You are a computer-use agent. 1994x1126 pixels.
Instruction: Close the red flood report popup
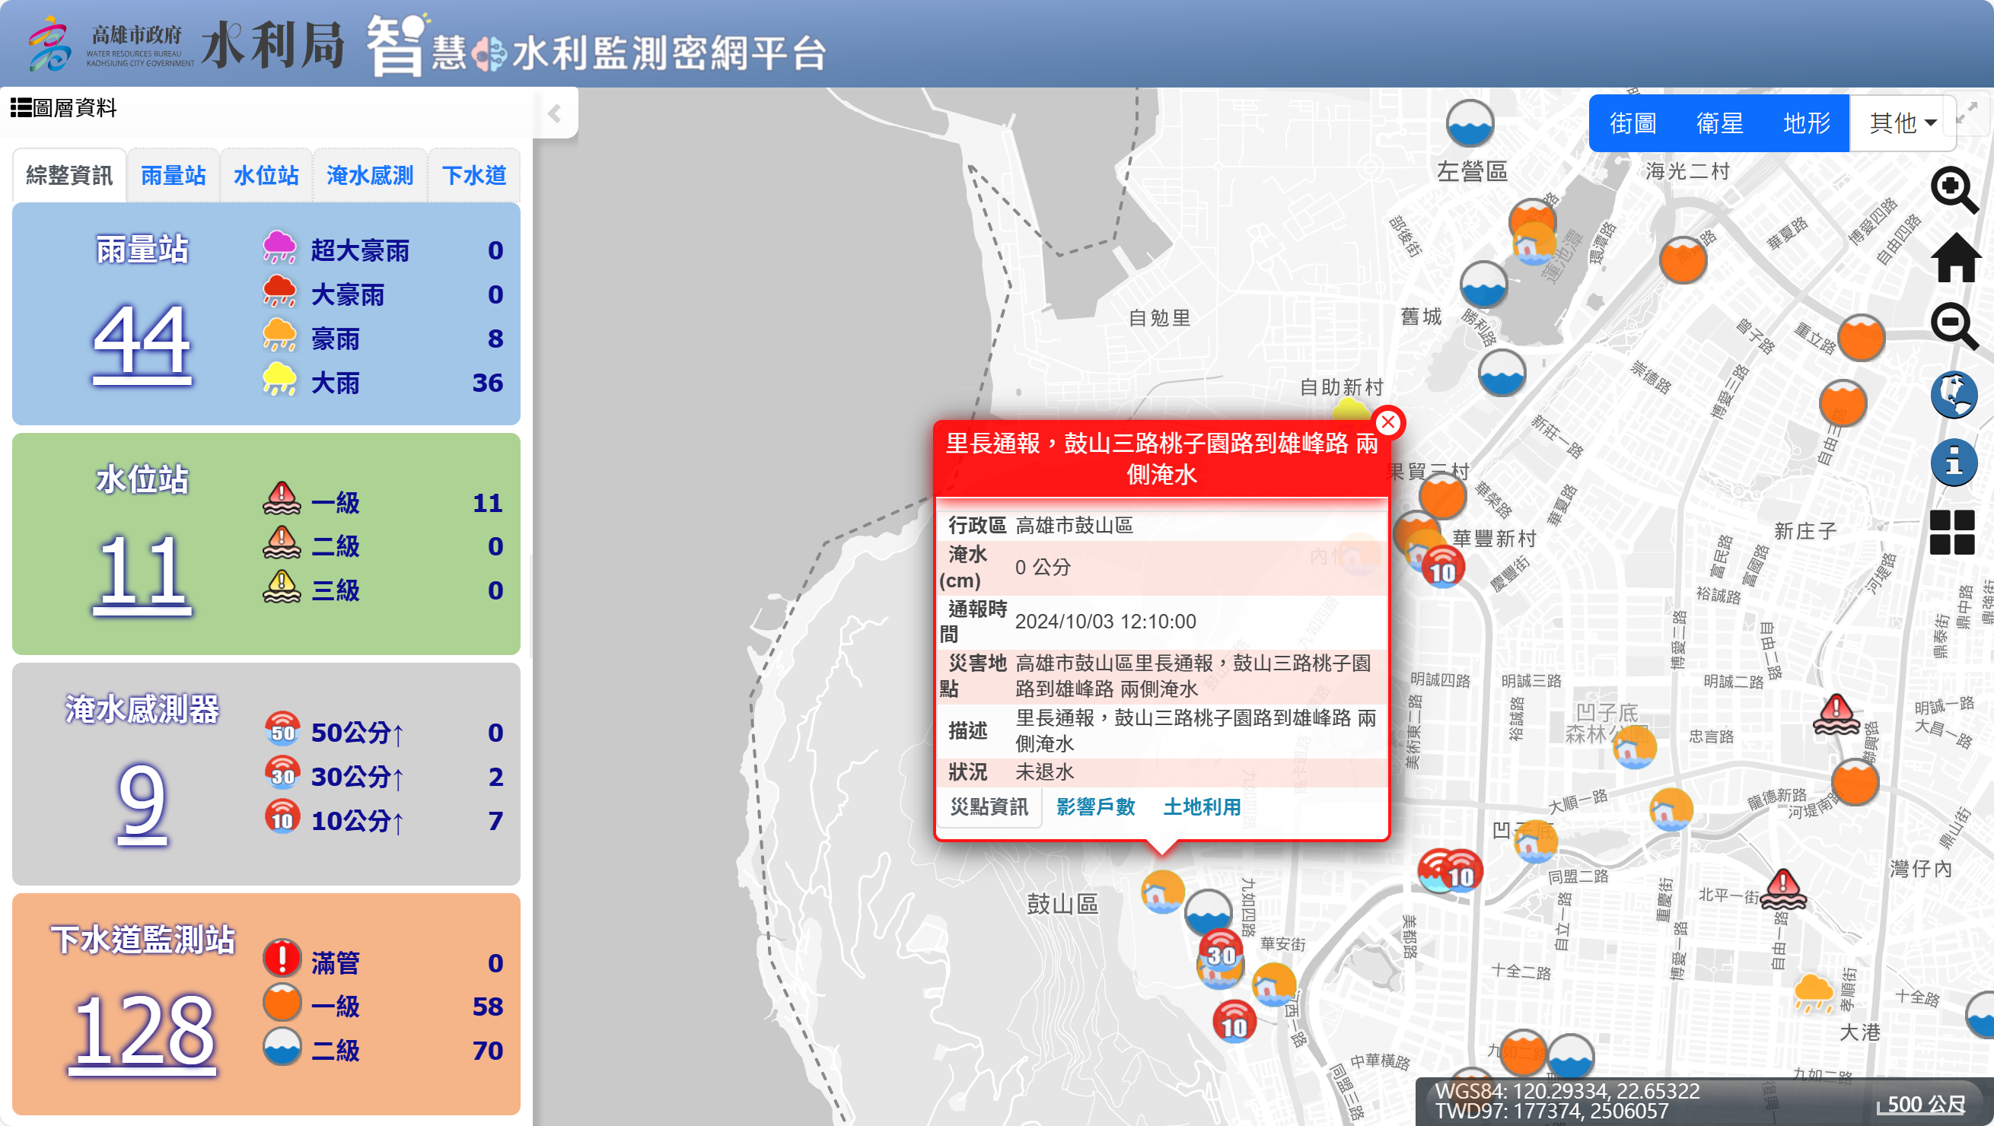coord(1387,422)
